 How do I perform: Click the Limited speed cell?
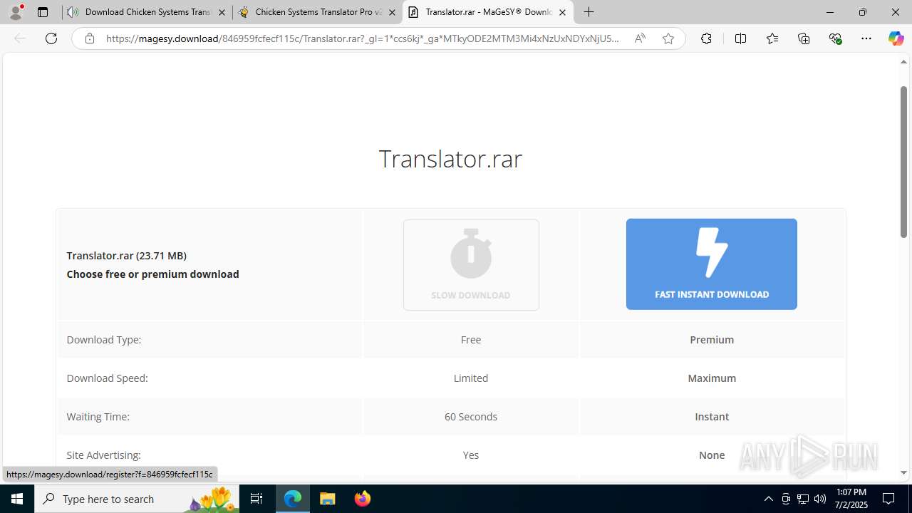pyautogui.click(x=471, y=378)
